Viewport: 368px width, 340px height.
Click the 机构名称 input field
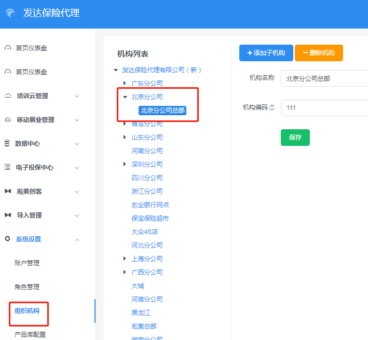(x=324, y=78)
